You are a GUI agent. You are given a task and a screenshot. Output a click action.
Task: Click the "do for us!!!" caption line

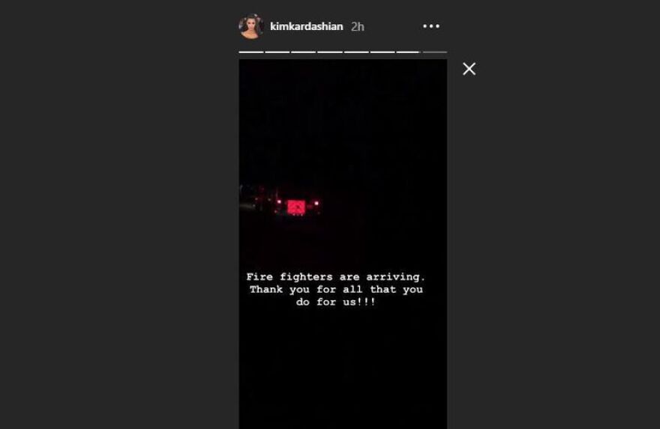click(335, 302)
